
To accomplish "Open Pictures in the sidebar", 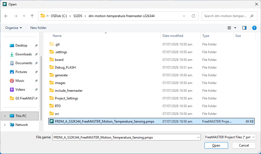I will (21, 72).
